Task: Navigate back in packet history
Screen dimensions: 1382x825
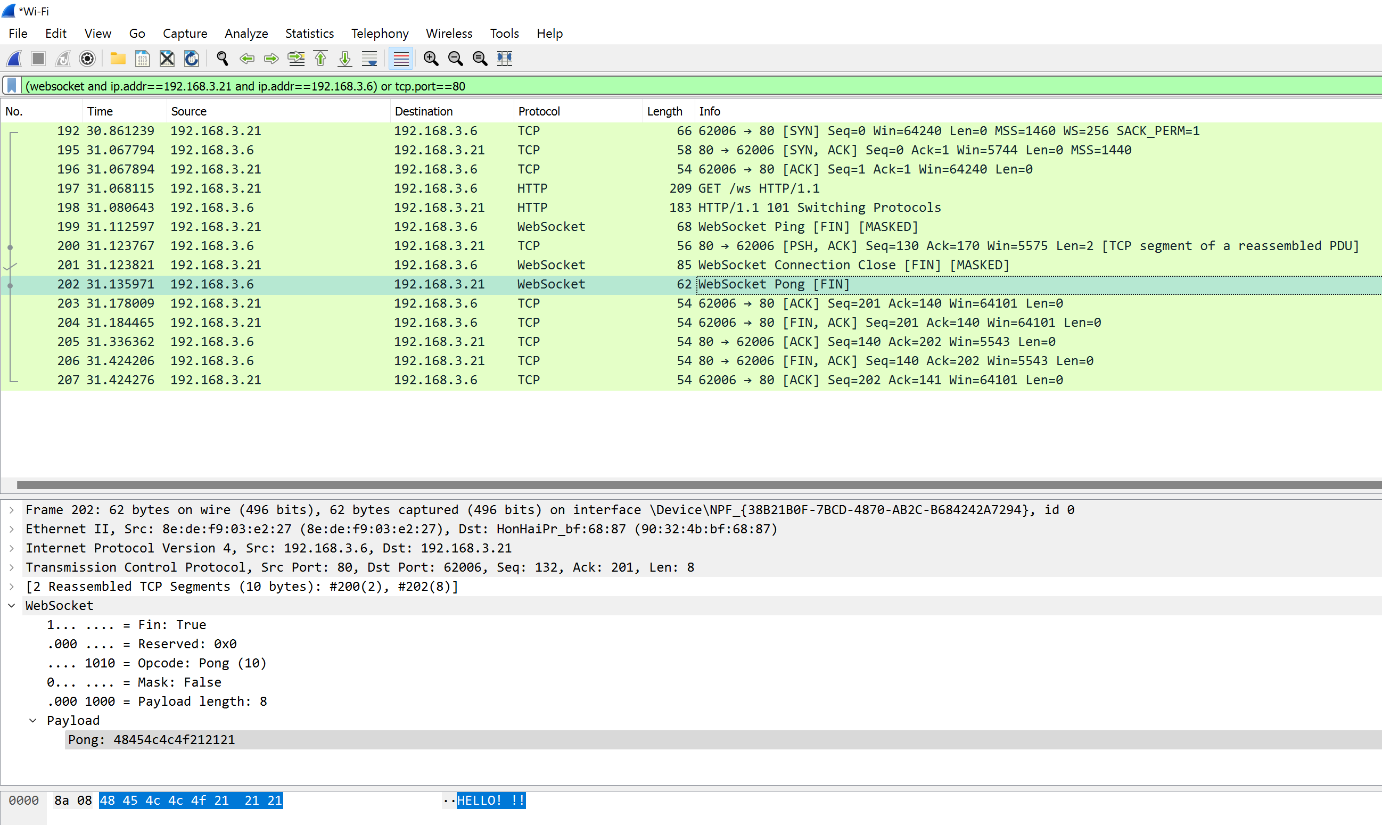Action: pyautogui.click(x=246, y=59)
